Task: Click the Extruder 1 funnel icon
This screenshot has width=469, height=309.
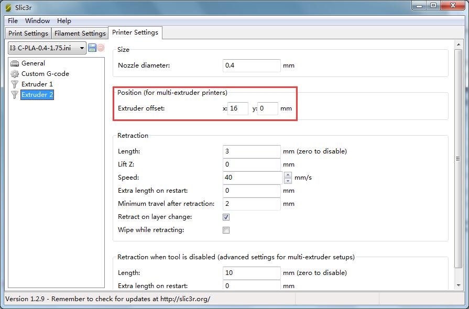Action: tap(15, 84)
